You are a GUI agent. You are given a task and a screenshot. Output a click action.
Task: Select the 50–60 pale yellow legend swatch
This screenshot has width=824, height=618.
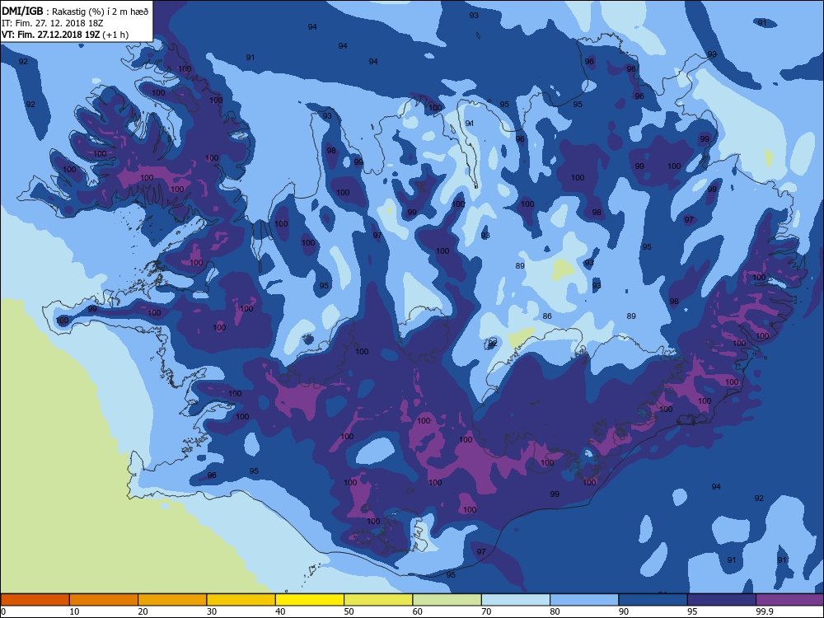378,600
